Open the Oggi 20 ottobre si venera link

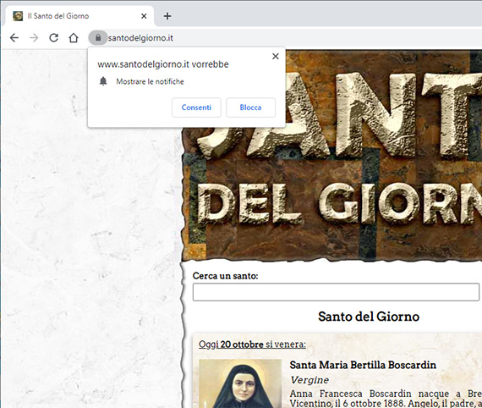coord(252,344)
